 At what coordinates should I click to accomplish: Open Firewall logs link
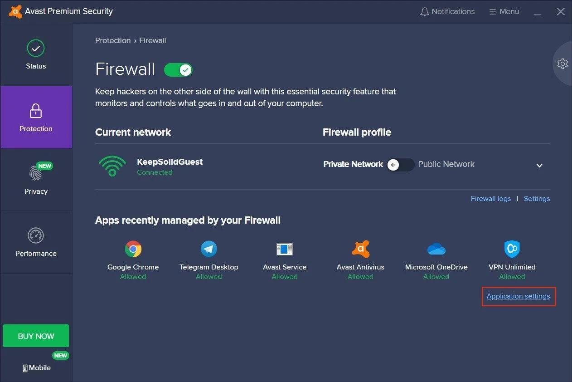click(x=490, y=199)
